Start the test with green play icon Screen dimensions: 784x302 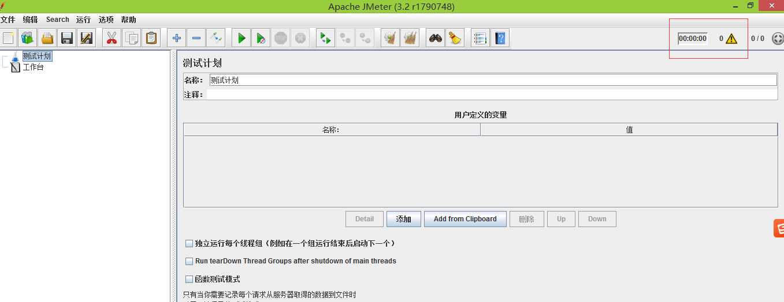(241, 39)
